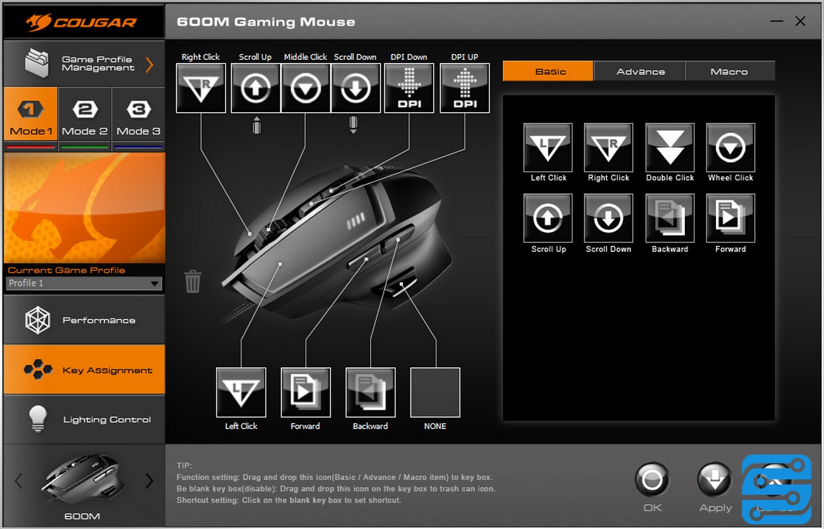Expand the Profile 1 dropdown
Viewport: 824px width, 529px height.
click(x=84, y=283)
